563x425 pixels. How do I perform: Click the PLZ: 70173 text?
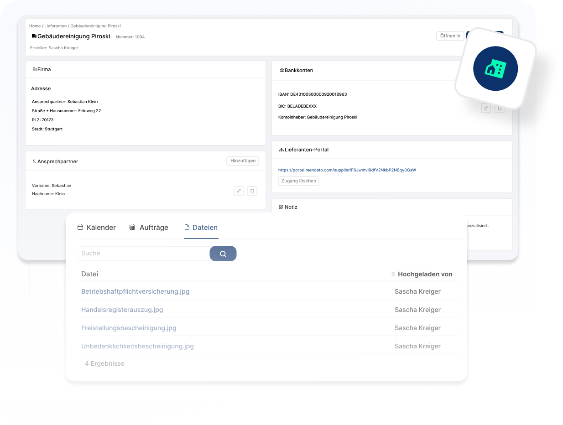pos(43,120)
